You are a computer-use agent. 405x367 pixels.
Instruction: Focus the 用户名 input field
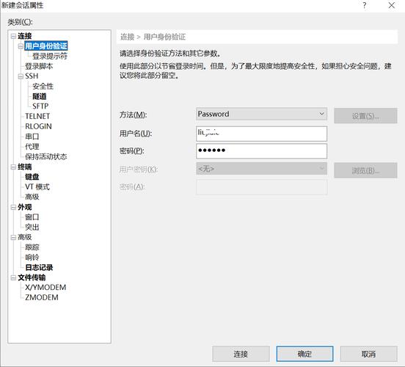tap(261, 134)
